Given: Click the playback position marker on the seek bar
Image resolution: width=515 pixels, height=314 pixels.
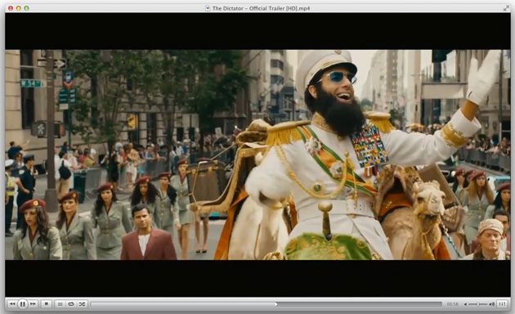Looking at the screenshot, I should [276, 304].
